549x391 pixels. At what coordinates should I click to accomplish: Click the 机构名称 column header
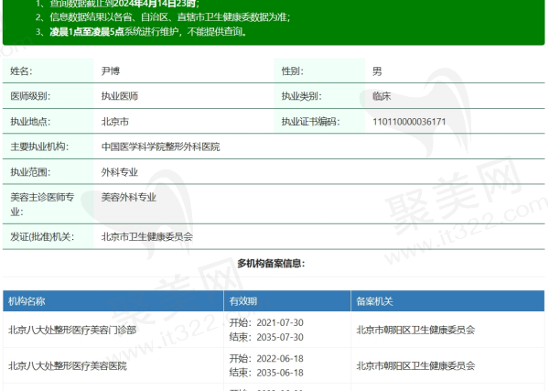(27, 301)
